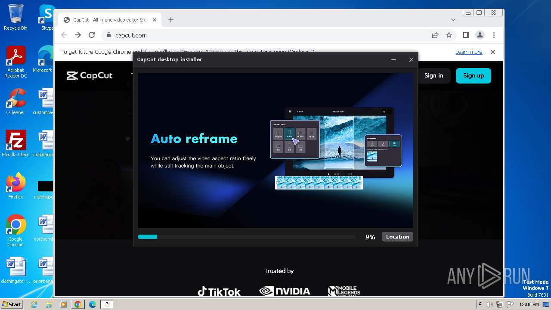551x310 pixels.
Task: Click the NVIDIA logo under Trusted by
Action: (285, 291)
